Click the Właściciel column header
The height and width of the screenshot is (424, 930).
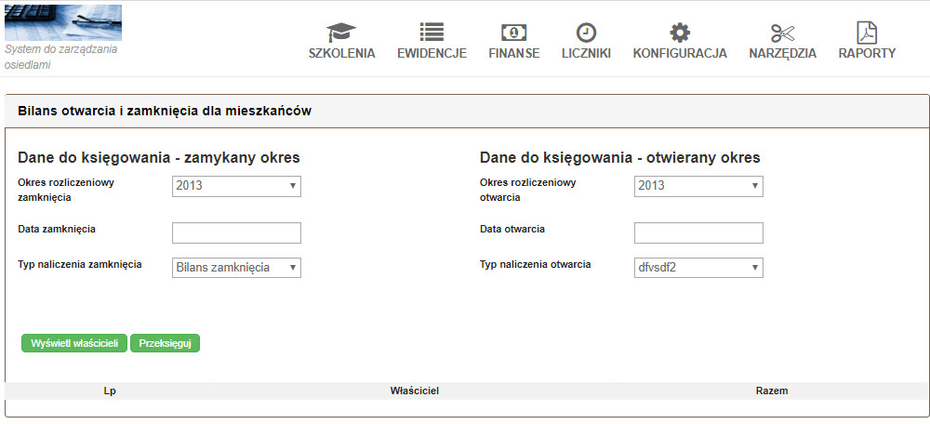[x=415, y=391]
